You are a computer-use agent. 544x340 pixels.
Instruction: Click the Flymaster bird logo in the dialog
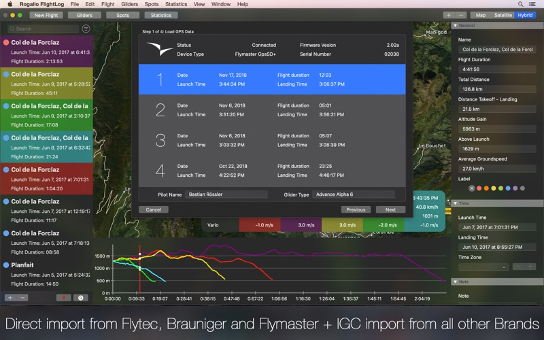[x=159, y=48]
